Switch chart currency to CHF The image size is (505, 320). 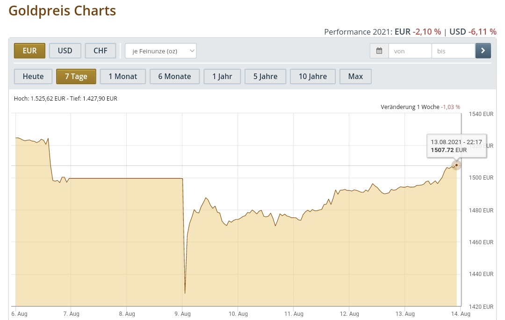coord(101,51)
